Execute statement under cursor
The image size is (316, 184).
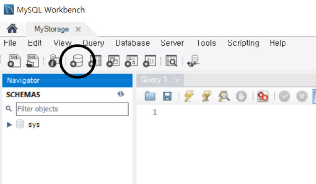click(x=207, y=96)
